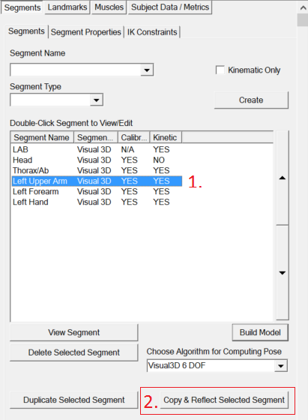Open the IK Constraints sub-tab

tap(152, 32)
